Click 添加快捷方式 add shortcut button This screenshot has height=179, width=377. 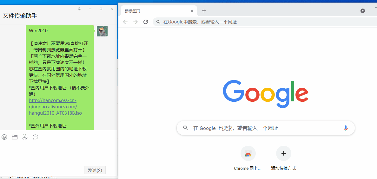(283, 158)
